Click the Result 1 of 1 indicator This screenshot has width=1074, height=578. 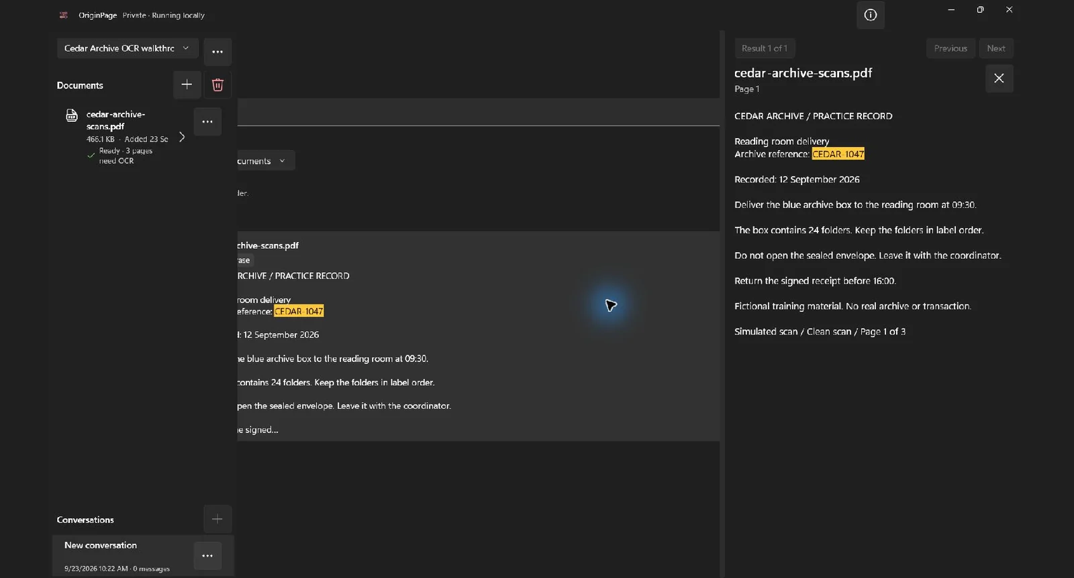pyautogui.click(x=765, y=48)
